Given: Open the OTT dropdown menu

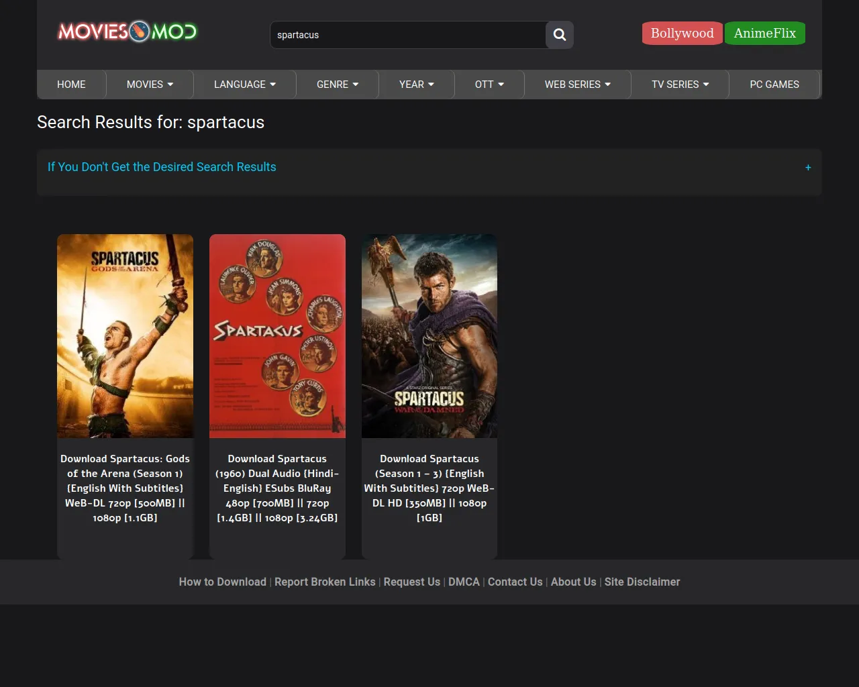Looking at the screenshot, I should 489,85.
